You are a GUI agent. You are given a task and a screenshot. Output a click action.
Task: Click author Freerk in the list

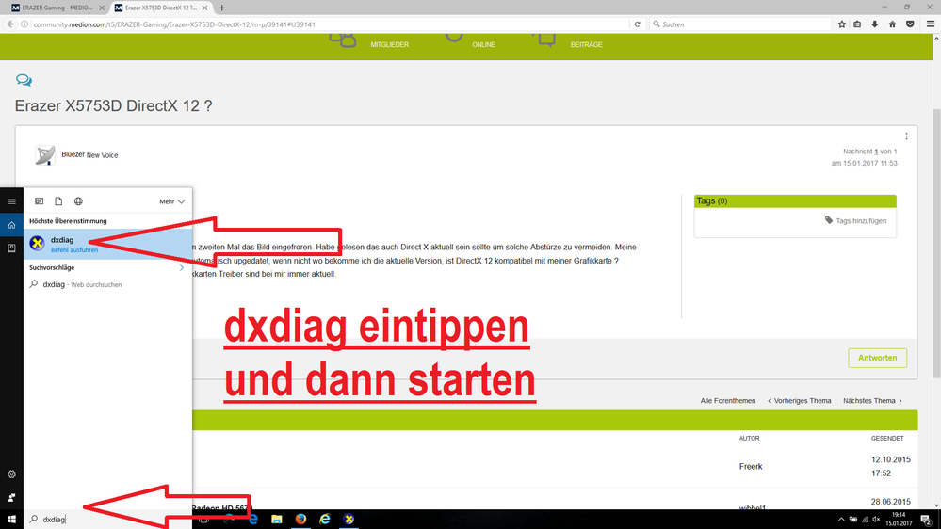(x=751, y=467)
